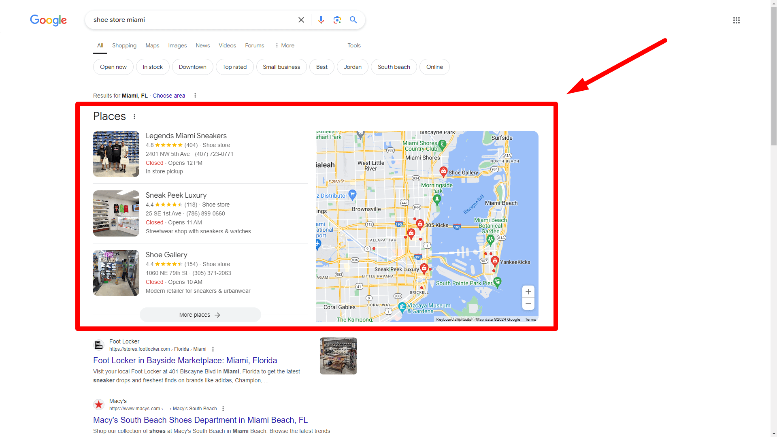This screenshot has height=437, width=777.
Task: Open Google Lens image search
Action: point(337,20)
